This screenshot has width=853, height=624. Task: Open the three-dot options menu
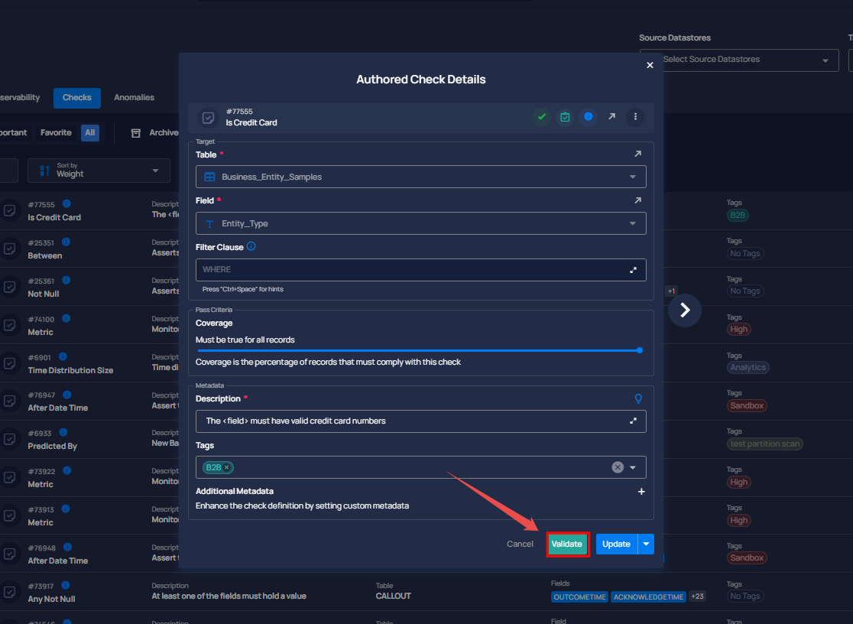pos(635,116)
